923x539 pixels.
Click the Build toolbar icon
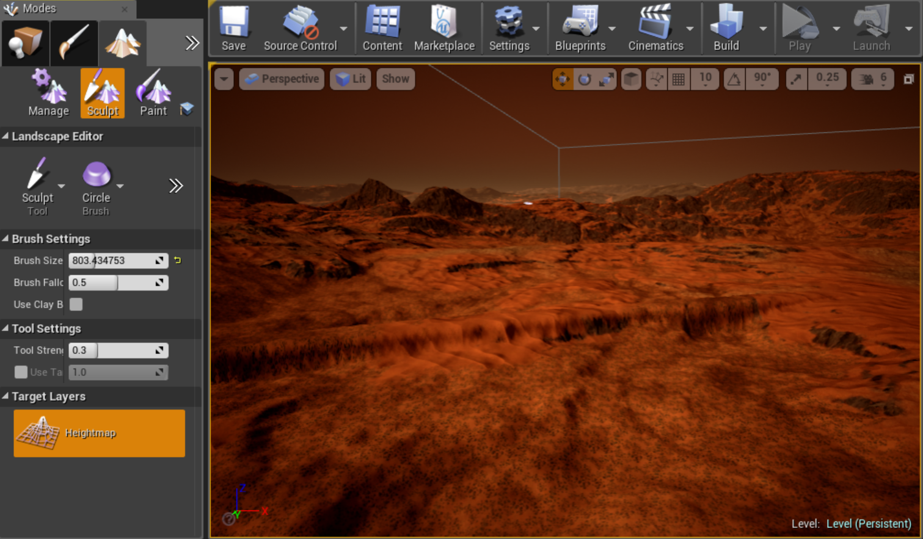click(x=726, y=28)
